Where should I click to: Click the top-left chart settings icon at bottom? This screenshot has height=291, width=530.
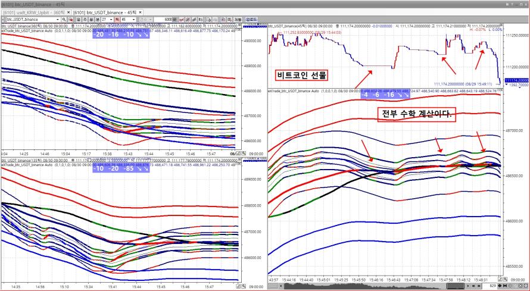click(238, 153)
